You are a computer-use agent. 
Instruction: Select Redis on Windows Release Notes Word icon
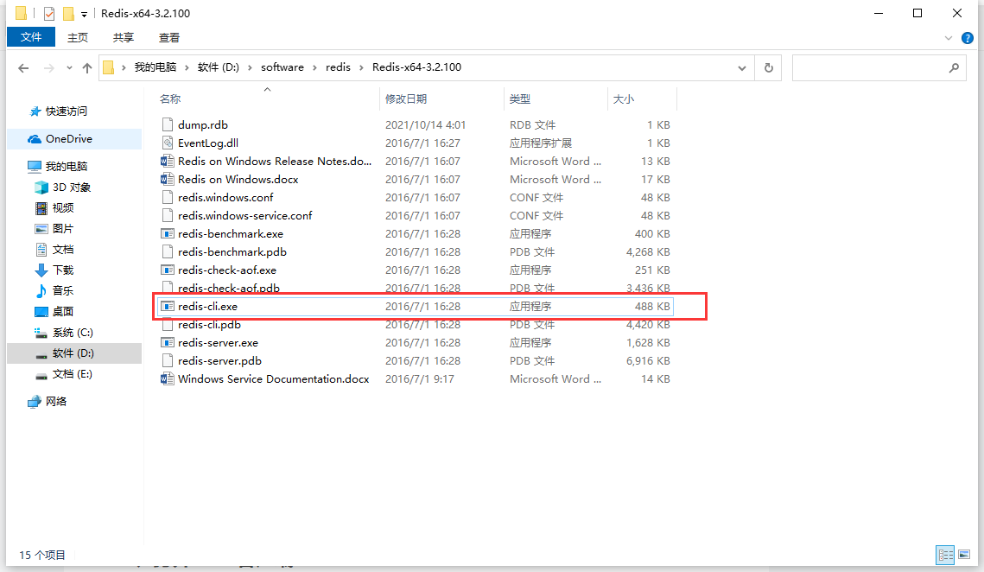click(x=167, y=161)
